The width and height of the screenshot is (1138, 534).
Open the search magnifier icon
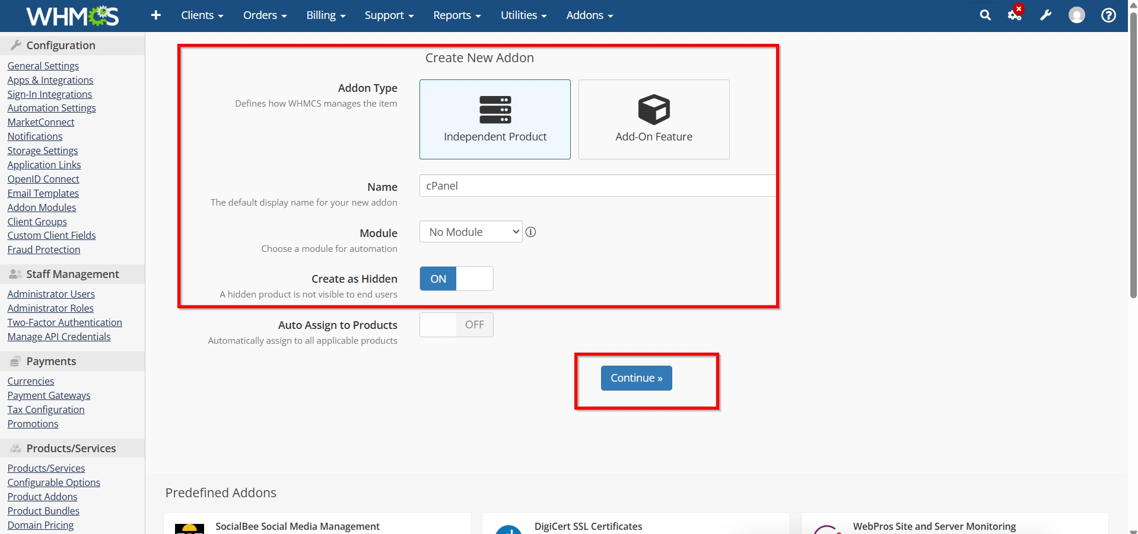(x=985, y=15)
